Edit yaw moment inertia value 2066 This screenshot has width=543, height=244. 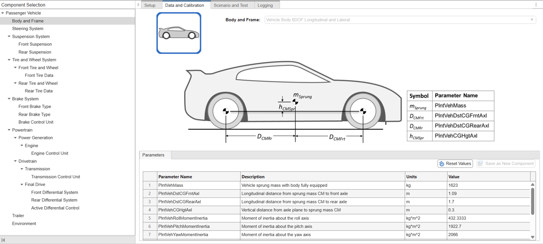pyautogui.click(x=489, y=235)
